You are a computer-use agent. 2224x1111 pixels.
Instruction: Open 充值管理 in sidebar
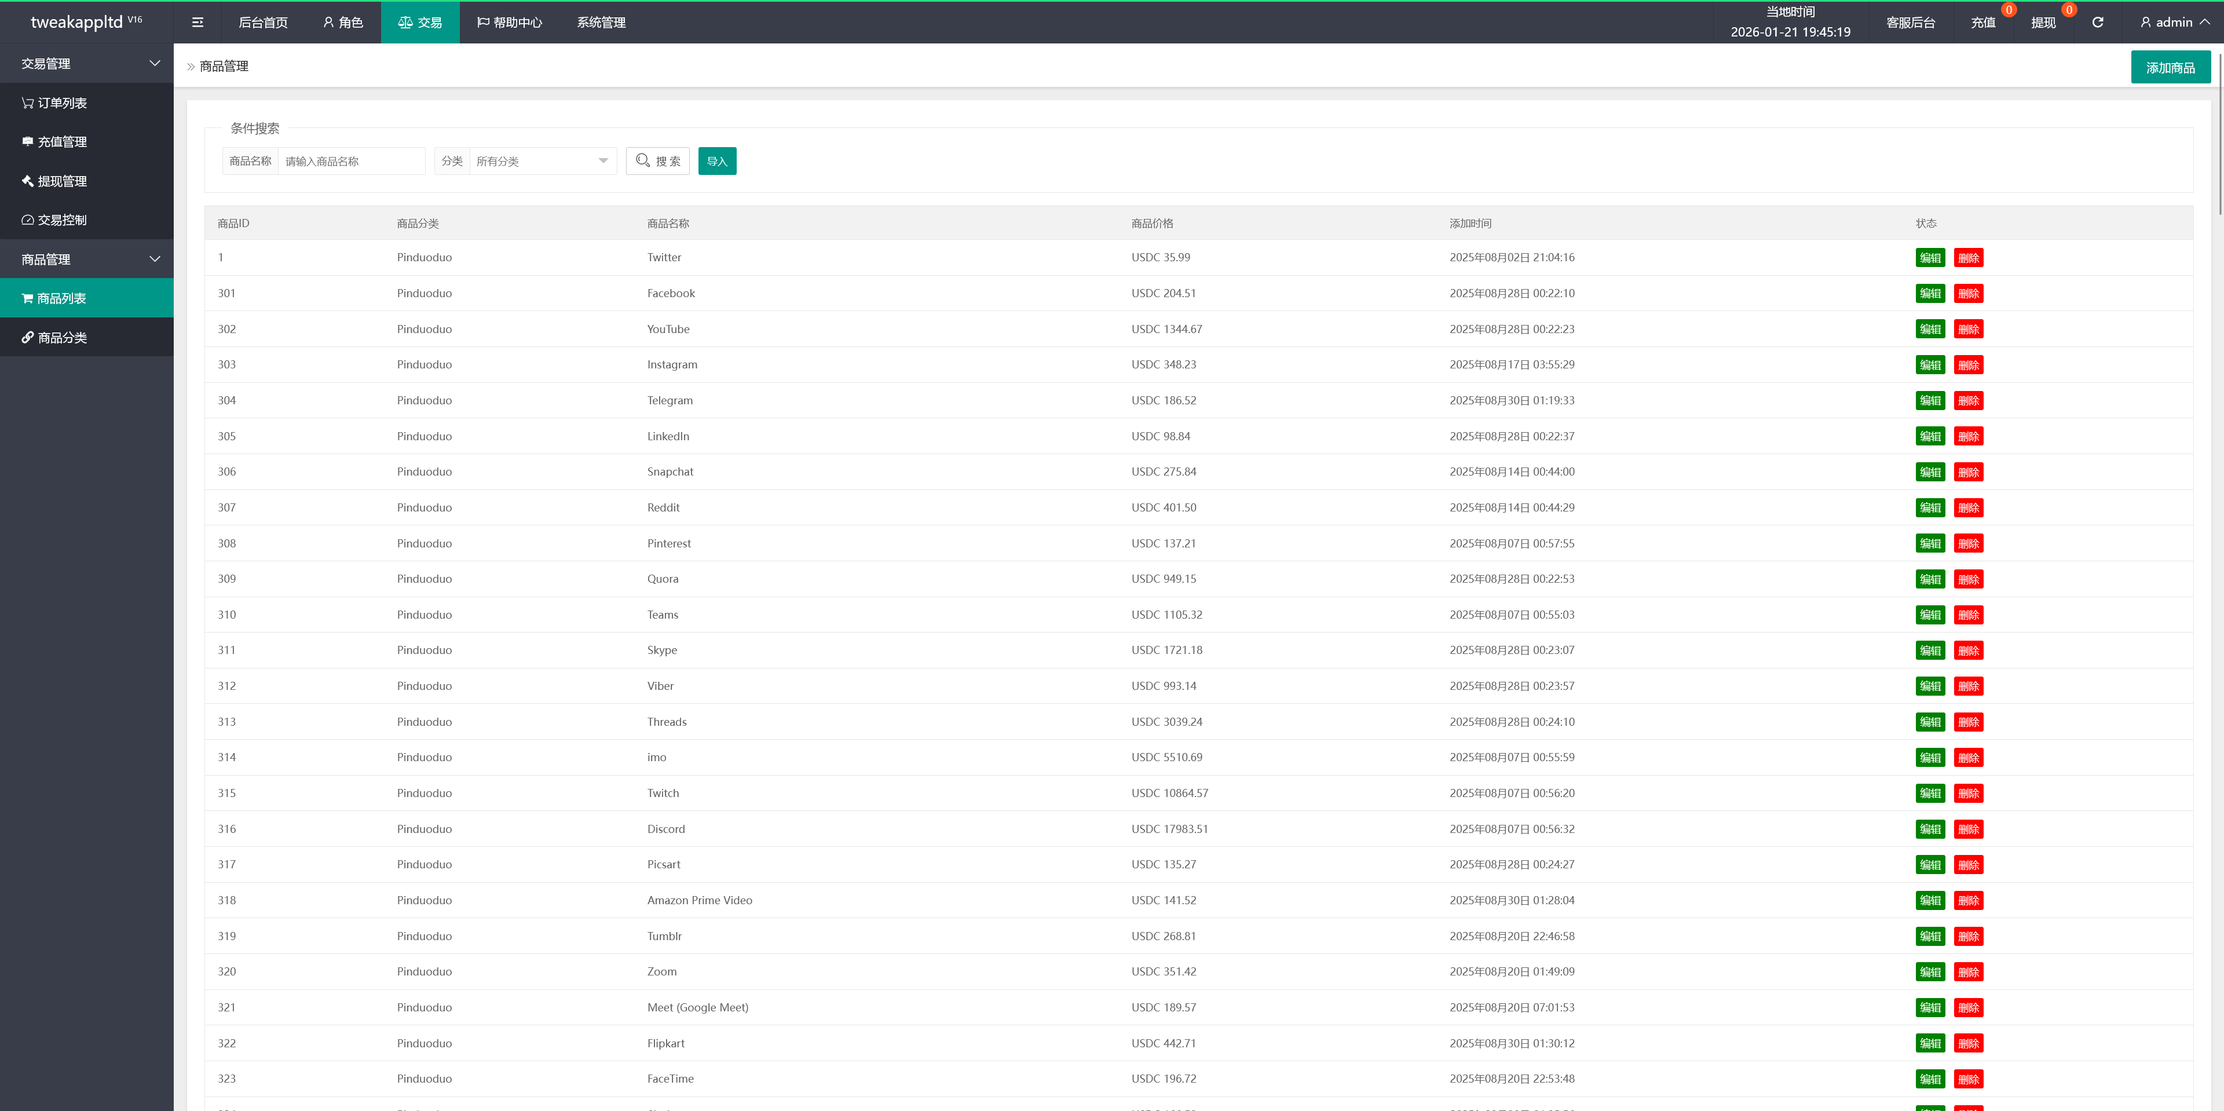pos(54,141)
